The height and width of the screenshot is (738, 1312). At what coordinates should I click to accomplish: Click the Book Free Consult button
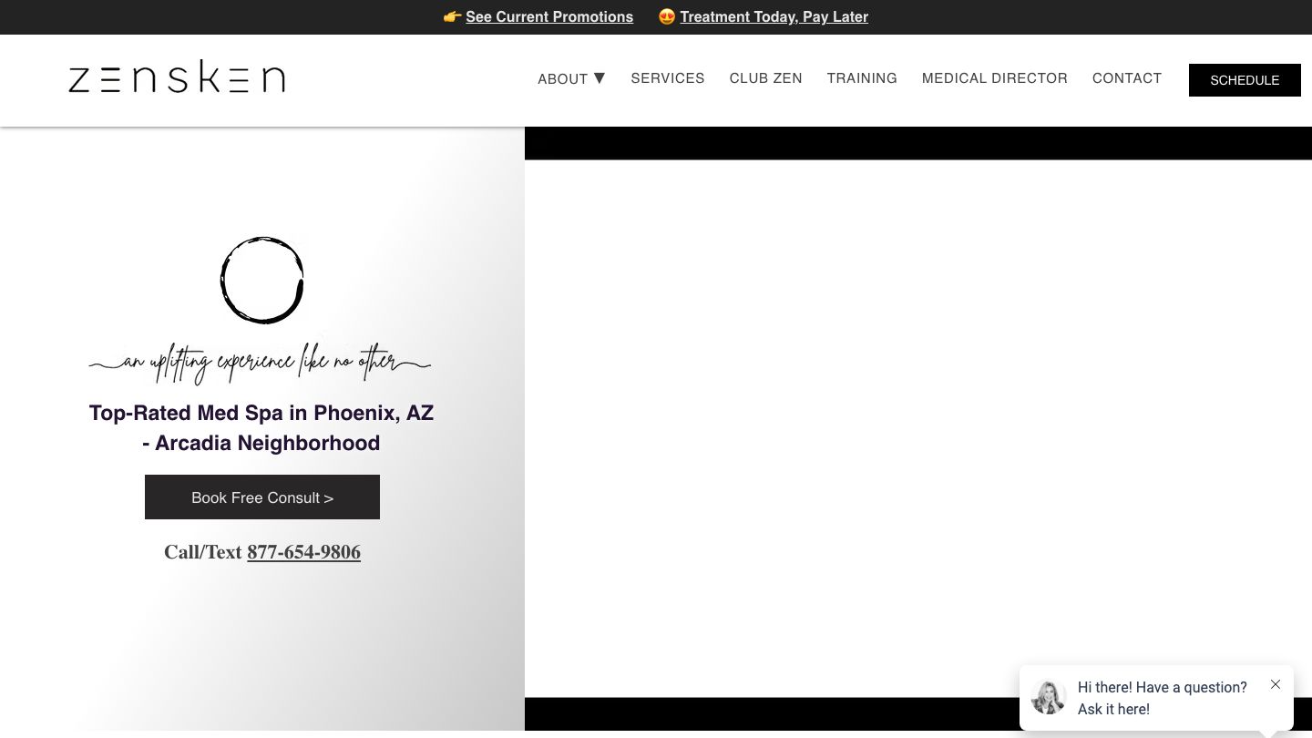point(262,497)
